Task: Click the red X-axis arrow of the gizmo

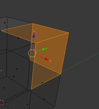Action: pyautogui.click(x=47, y=59)
